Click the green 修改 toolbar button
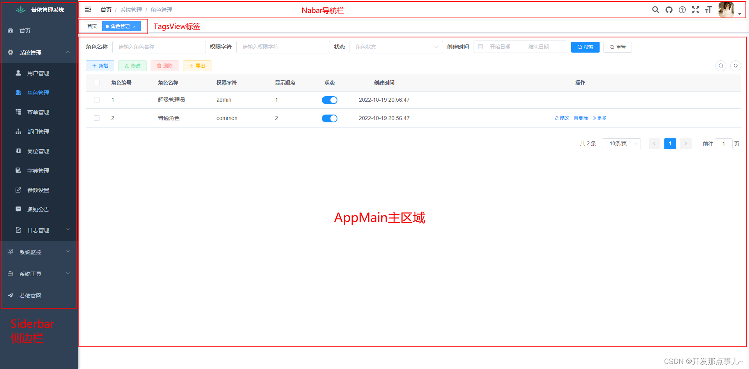749x369 pixels. 132,66
